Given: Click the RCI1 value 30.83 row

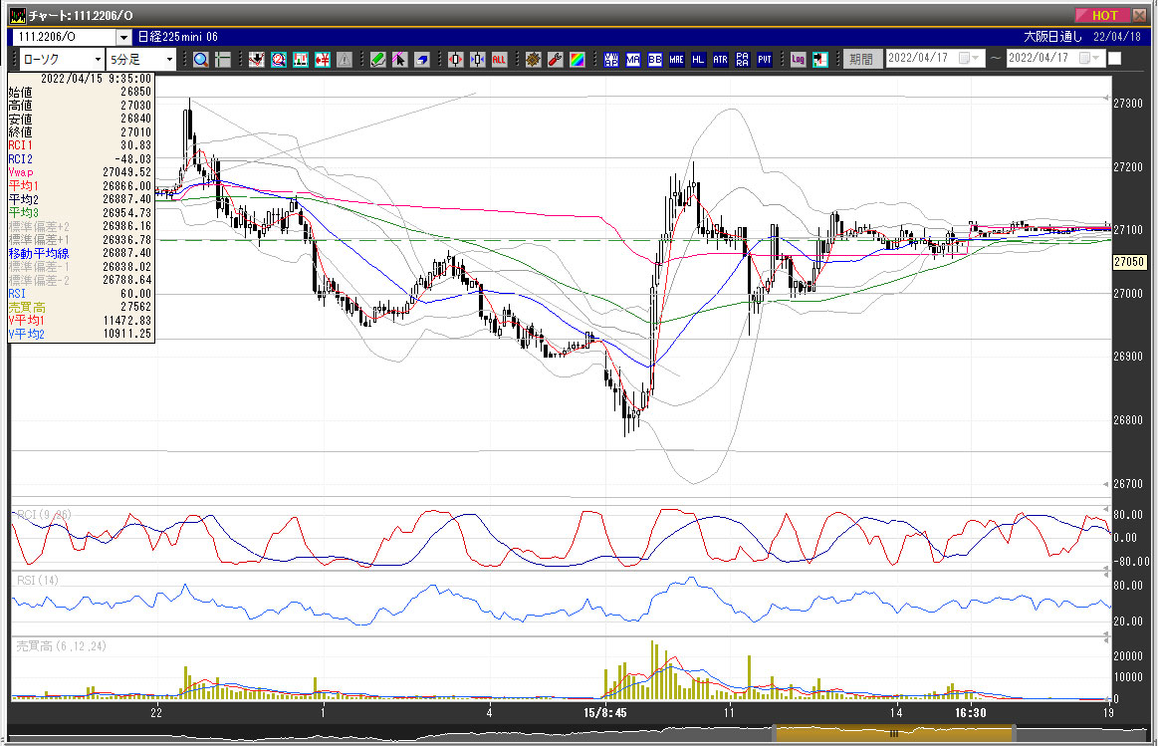Looking at the screenshot, I should 80,145.
